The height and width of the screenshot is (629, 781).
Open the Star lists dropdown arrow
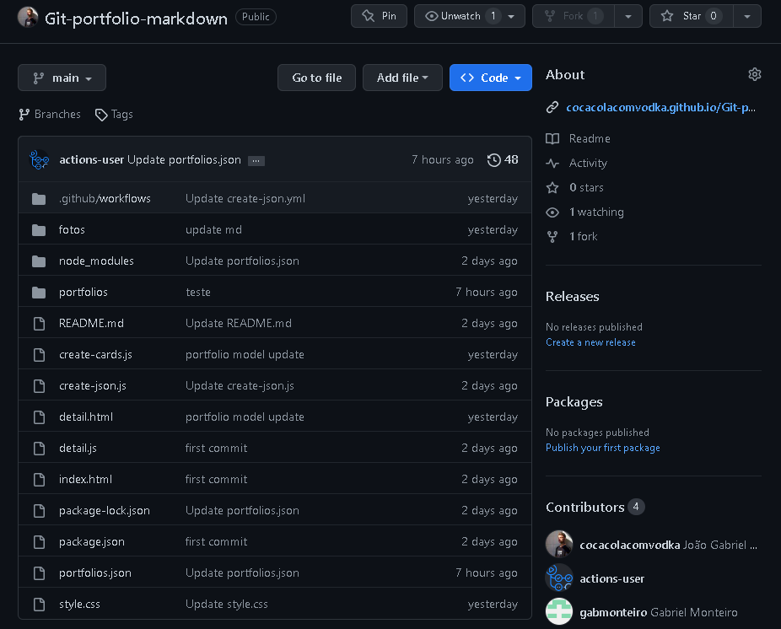(747, 16)
